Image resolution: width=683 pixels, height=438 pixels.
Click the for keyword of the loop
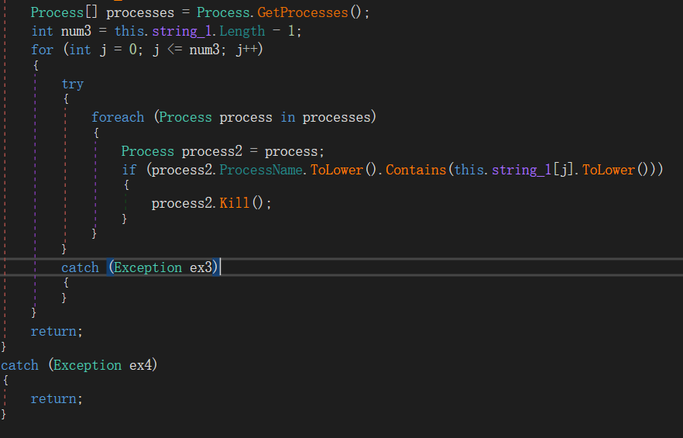(x=42, y=50)
